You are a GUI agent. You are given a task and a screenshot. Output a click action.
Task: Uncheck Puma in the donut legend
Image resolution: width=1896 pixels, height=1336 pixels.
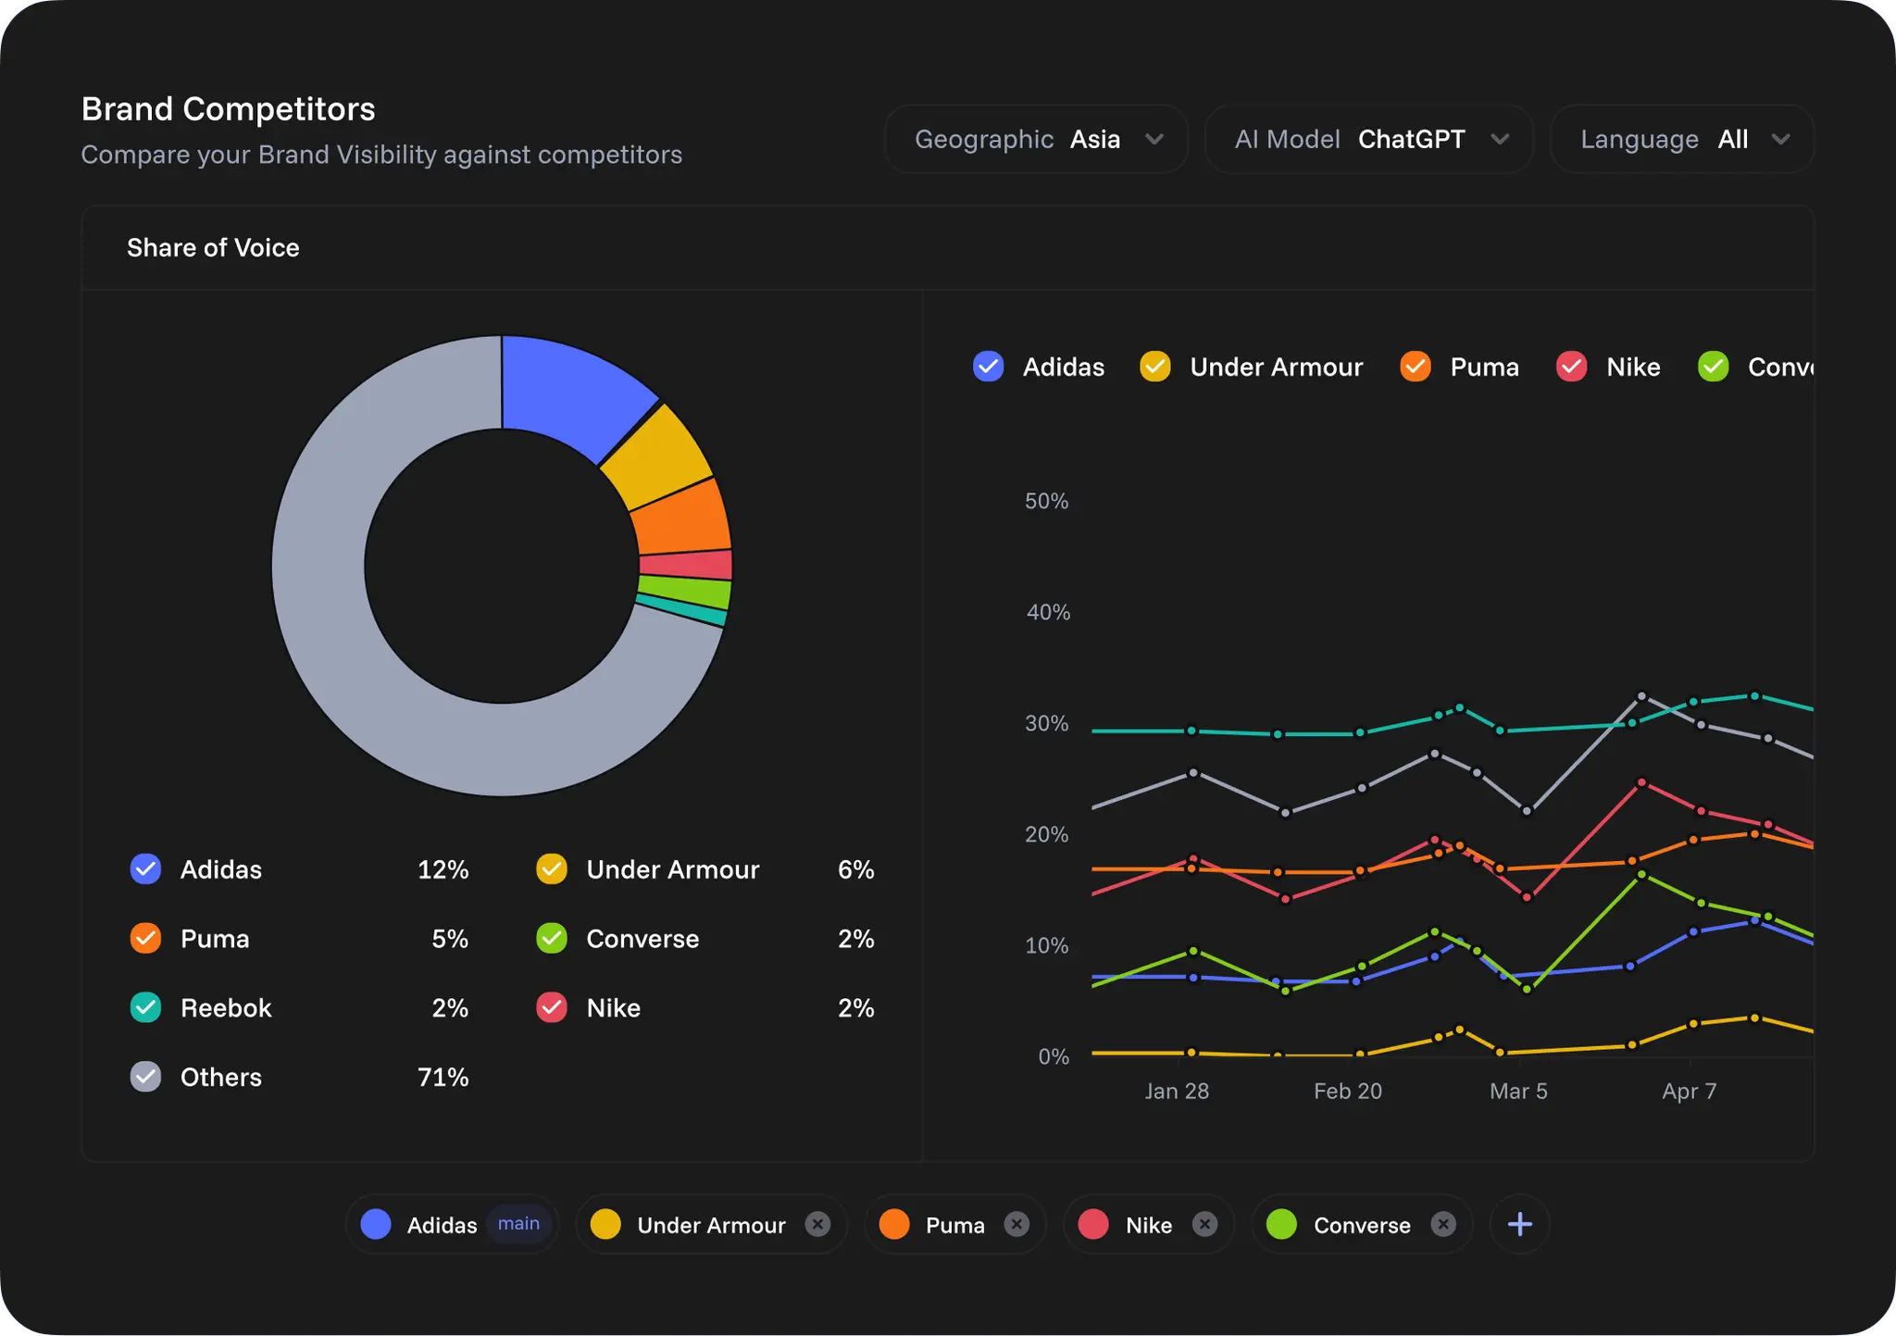(145, 938)
